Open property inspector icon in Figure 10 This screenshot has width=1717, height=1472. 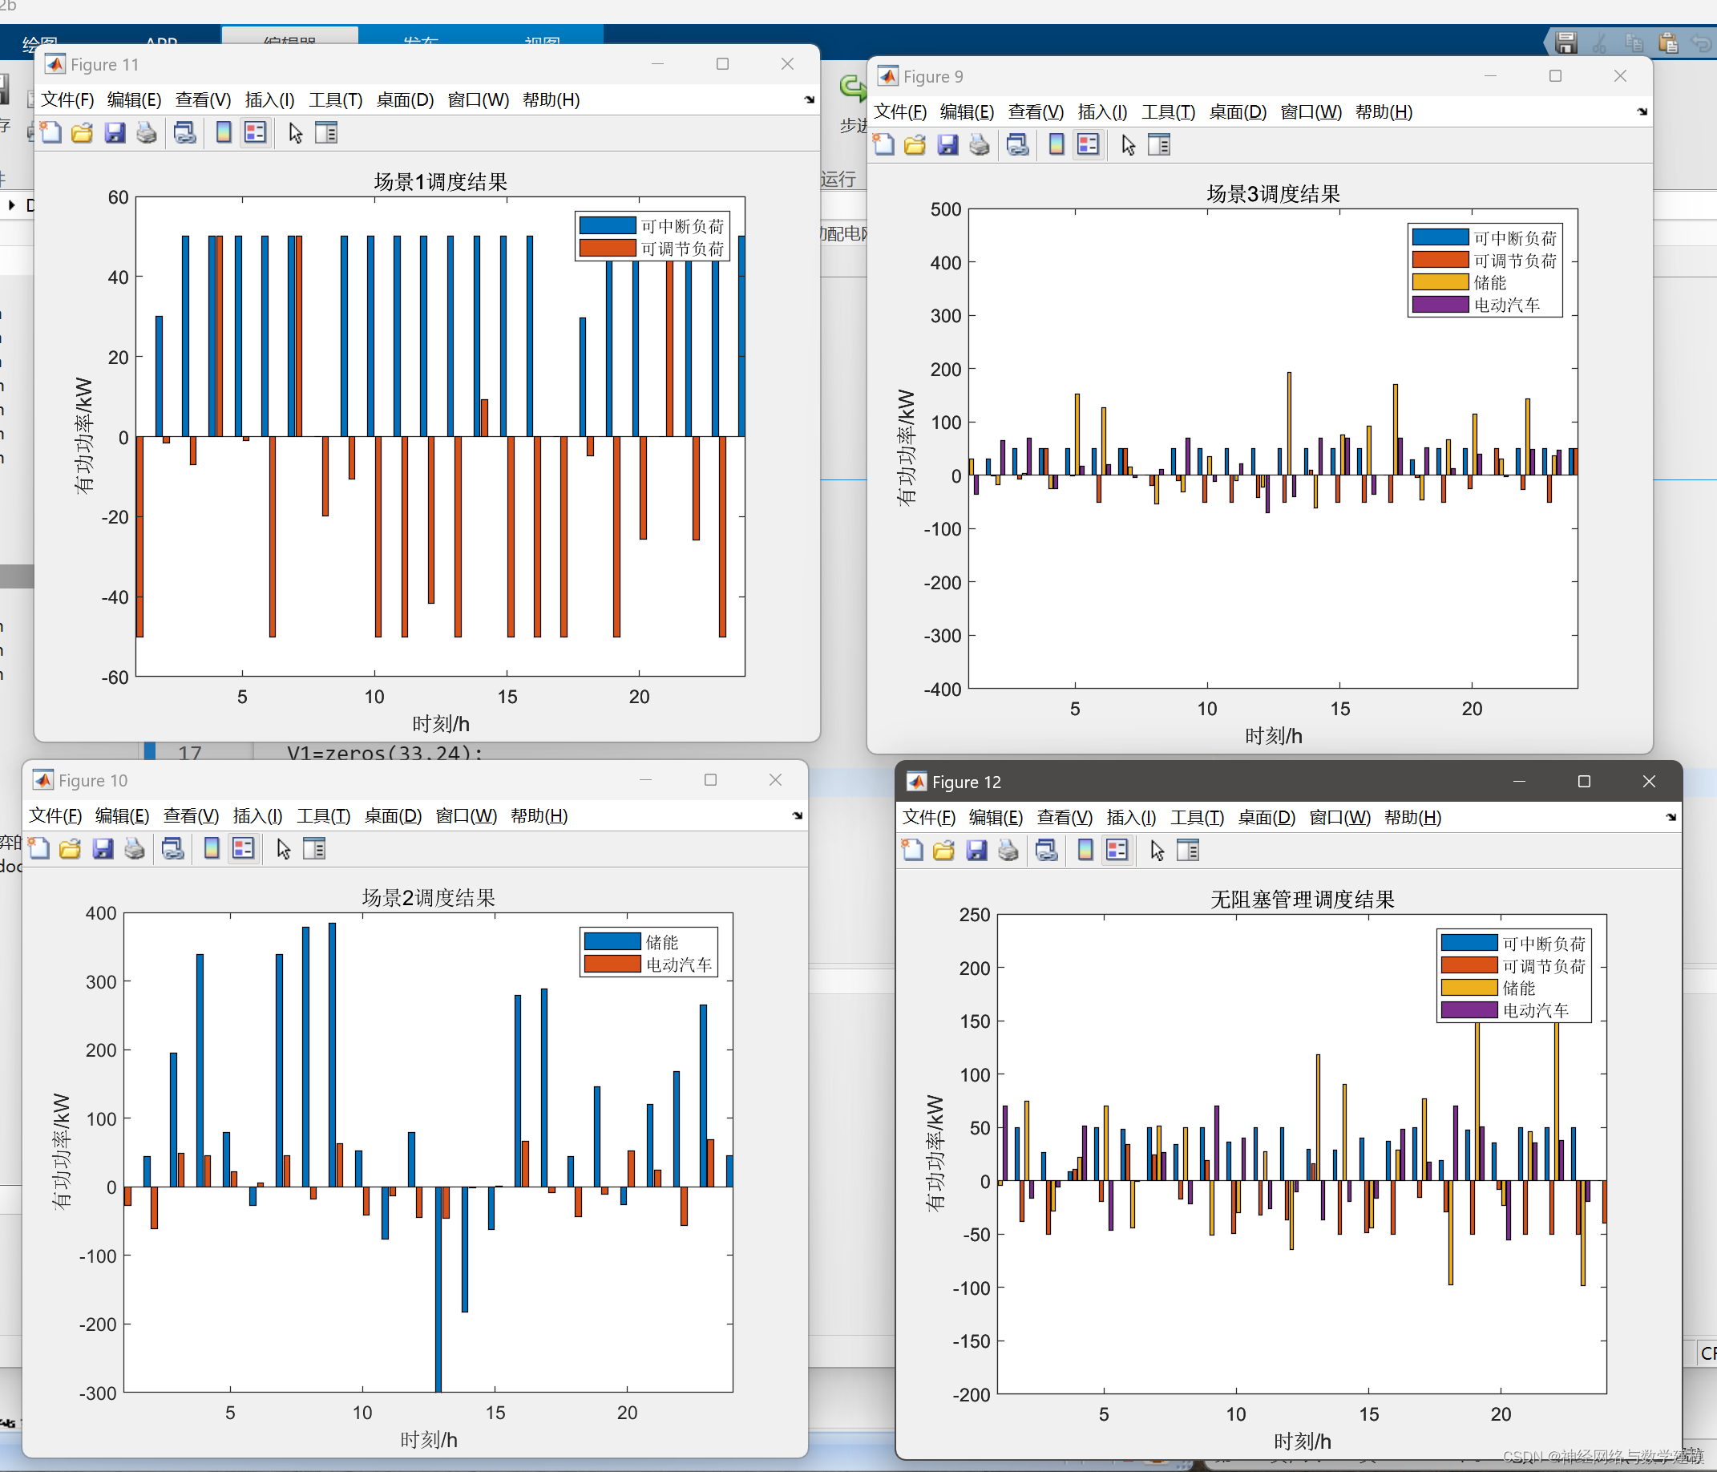click(x=315, y=849)
